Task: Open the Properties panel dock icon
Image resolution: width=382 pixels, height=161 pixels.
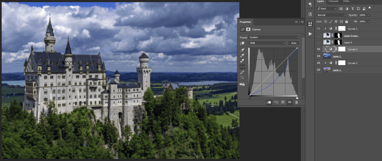Action: point(310,24)
